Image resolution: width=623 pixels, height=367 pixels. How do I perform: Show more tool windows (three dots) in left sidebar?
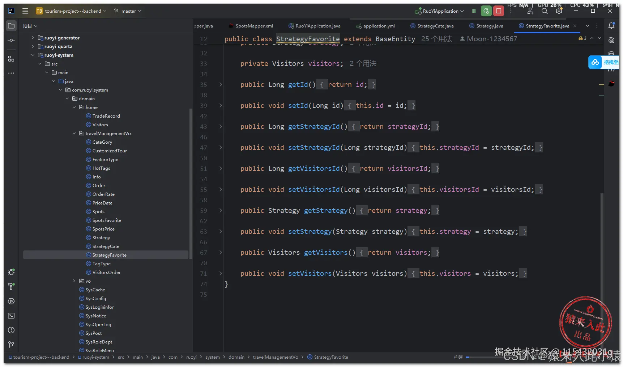click(x=11, y=73)
